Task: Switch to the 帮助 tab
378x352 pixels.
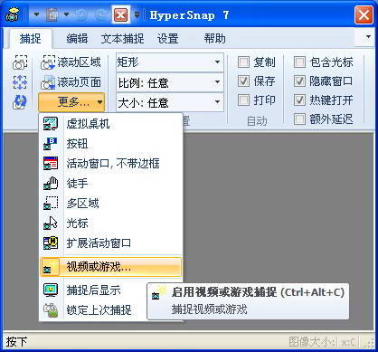Action: (214, 39)
